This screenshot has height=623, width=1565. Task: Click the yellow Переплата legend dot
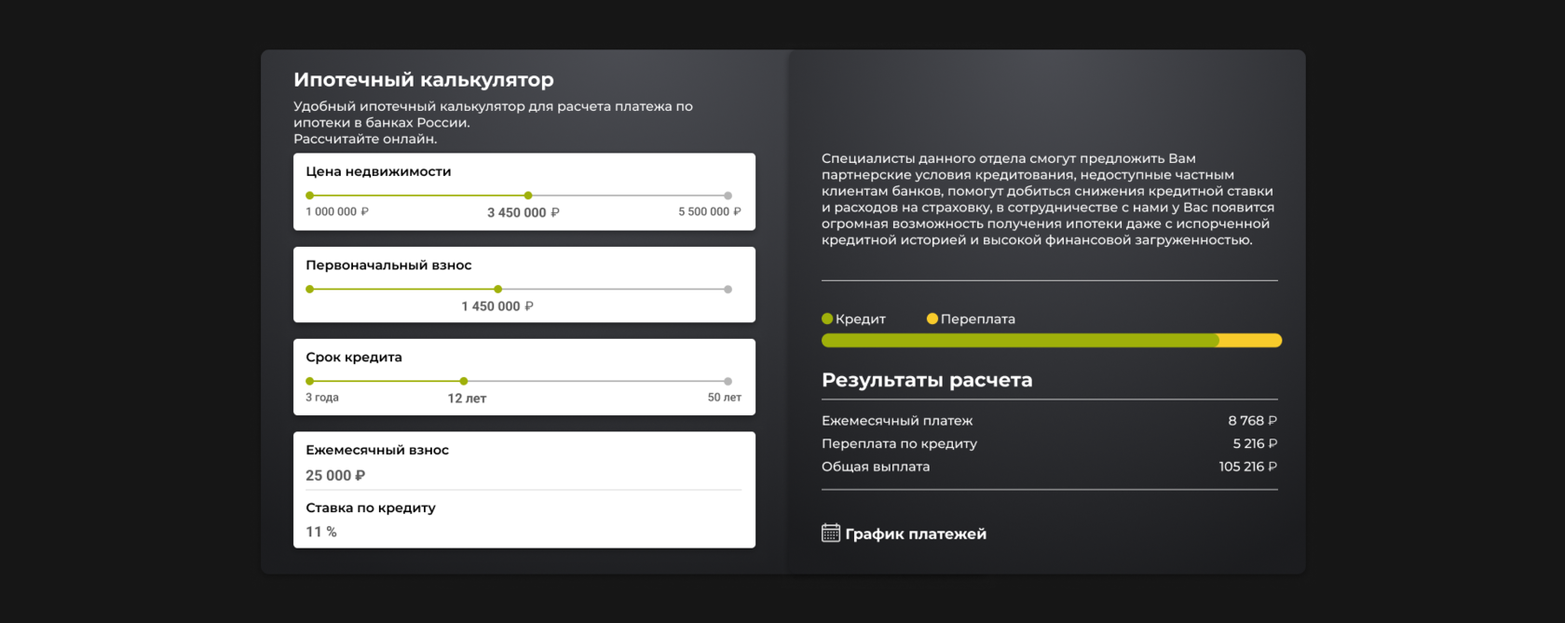(932, 318)
